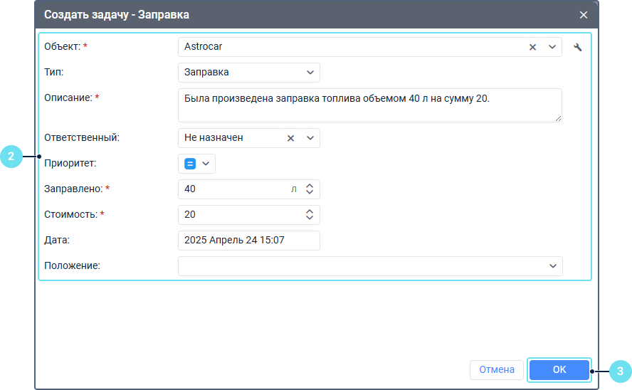
Task: Decrease the Стоимость cost value
Action: coord(310,218)
